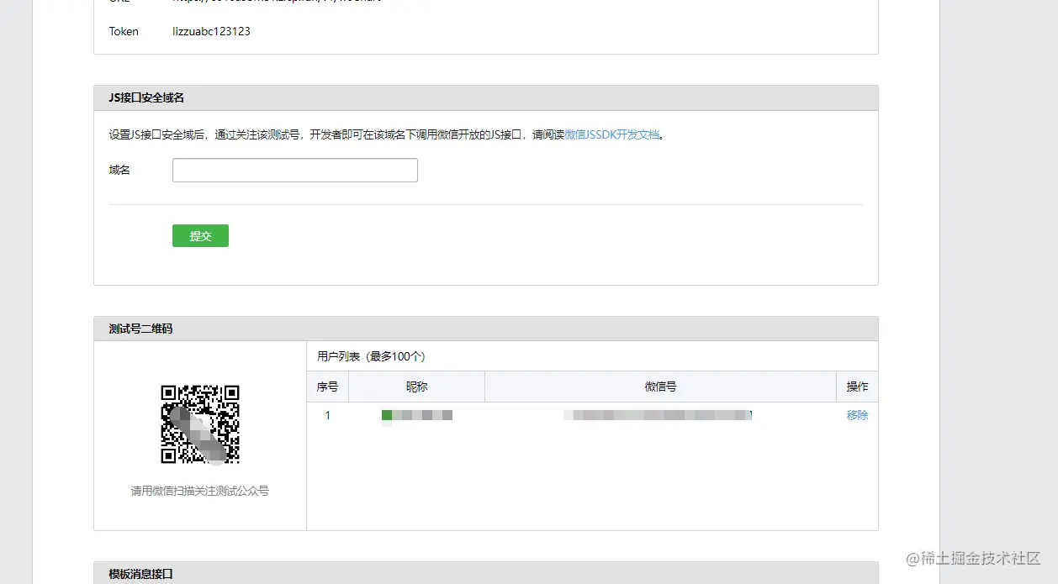
Task: Click the JS接口安全域名 section header
Action: click(486, 97)
